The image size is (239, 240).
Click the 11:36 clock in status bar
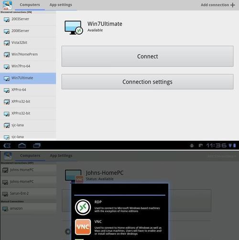point(216,145)
